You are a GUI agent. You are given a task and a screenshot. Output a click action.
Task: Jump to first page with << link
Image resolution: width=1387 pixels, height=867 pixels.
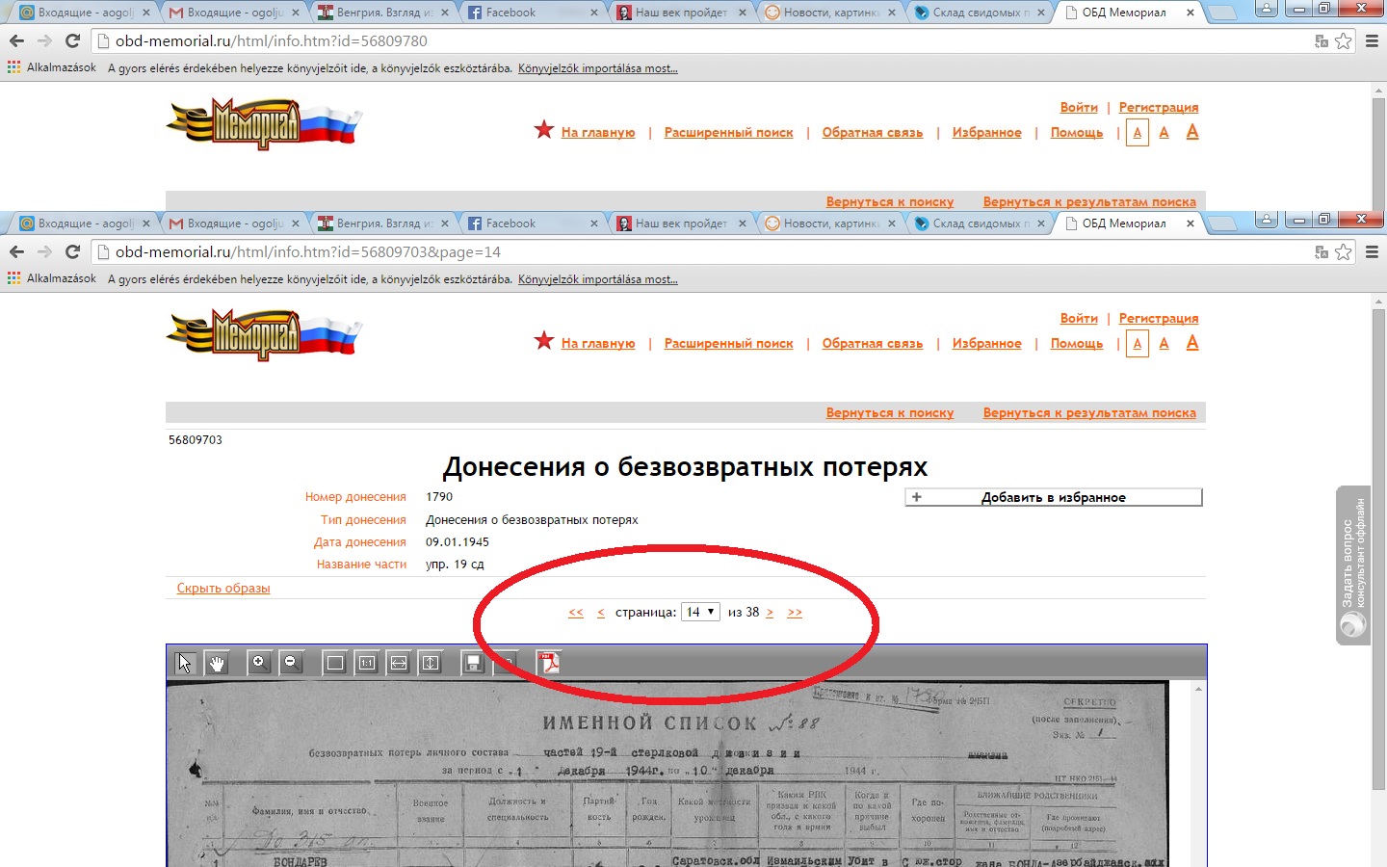point(576,613)
